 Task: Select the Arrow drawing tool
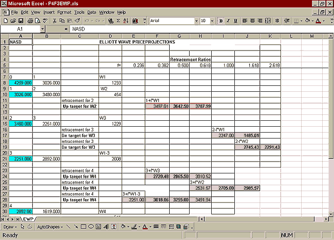76,227
